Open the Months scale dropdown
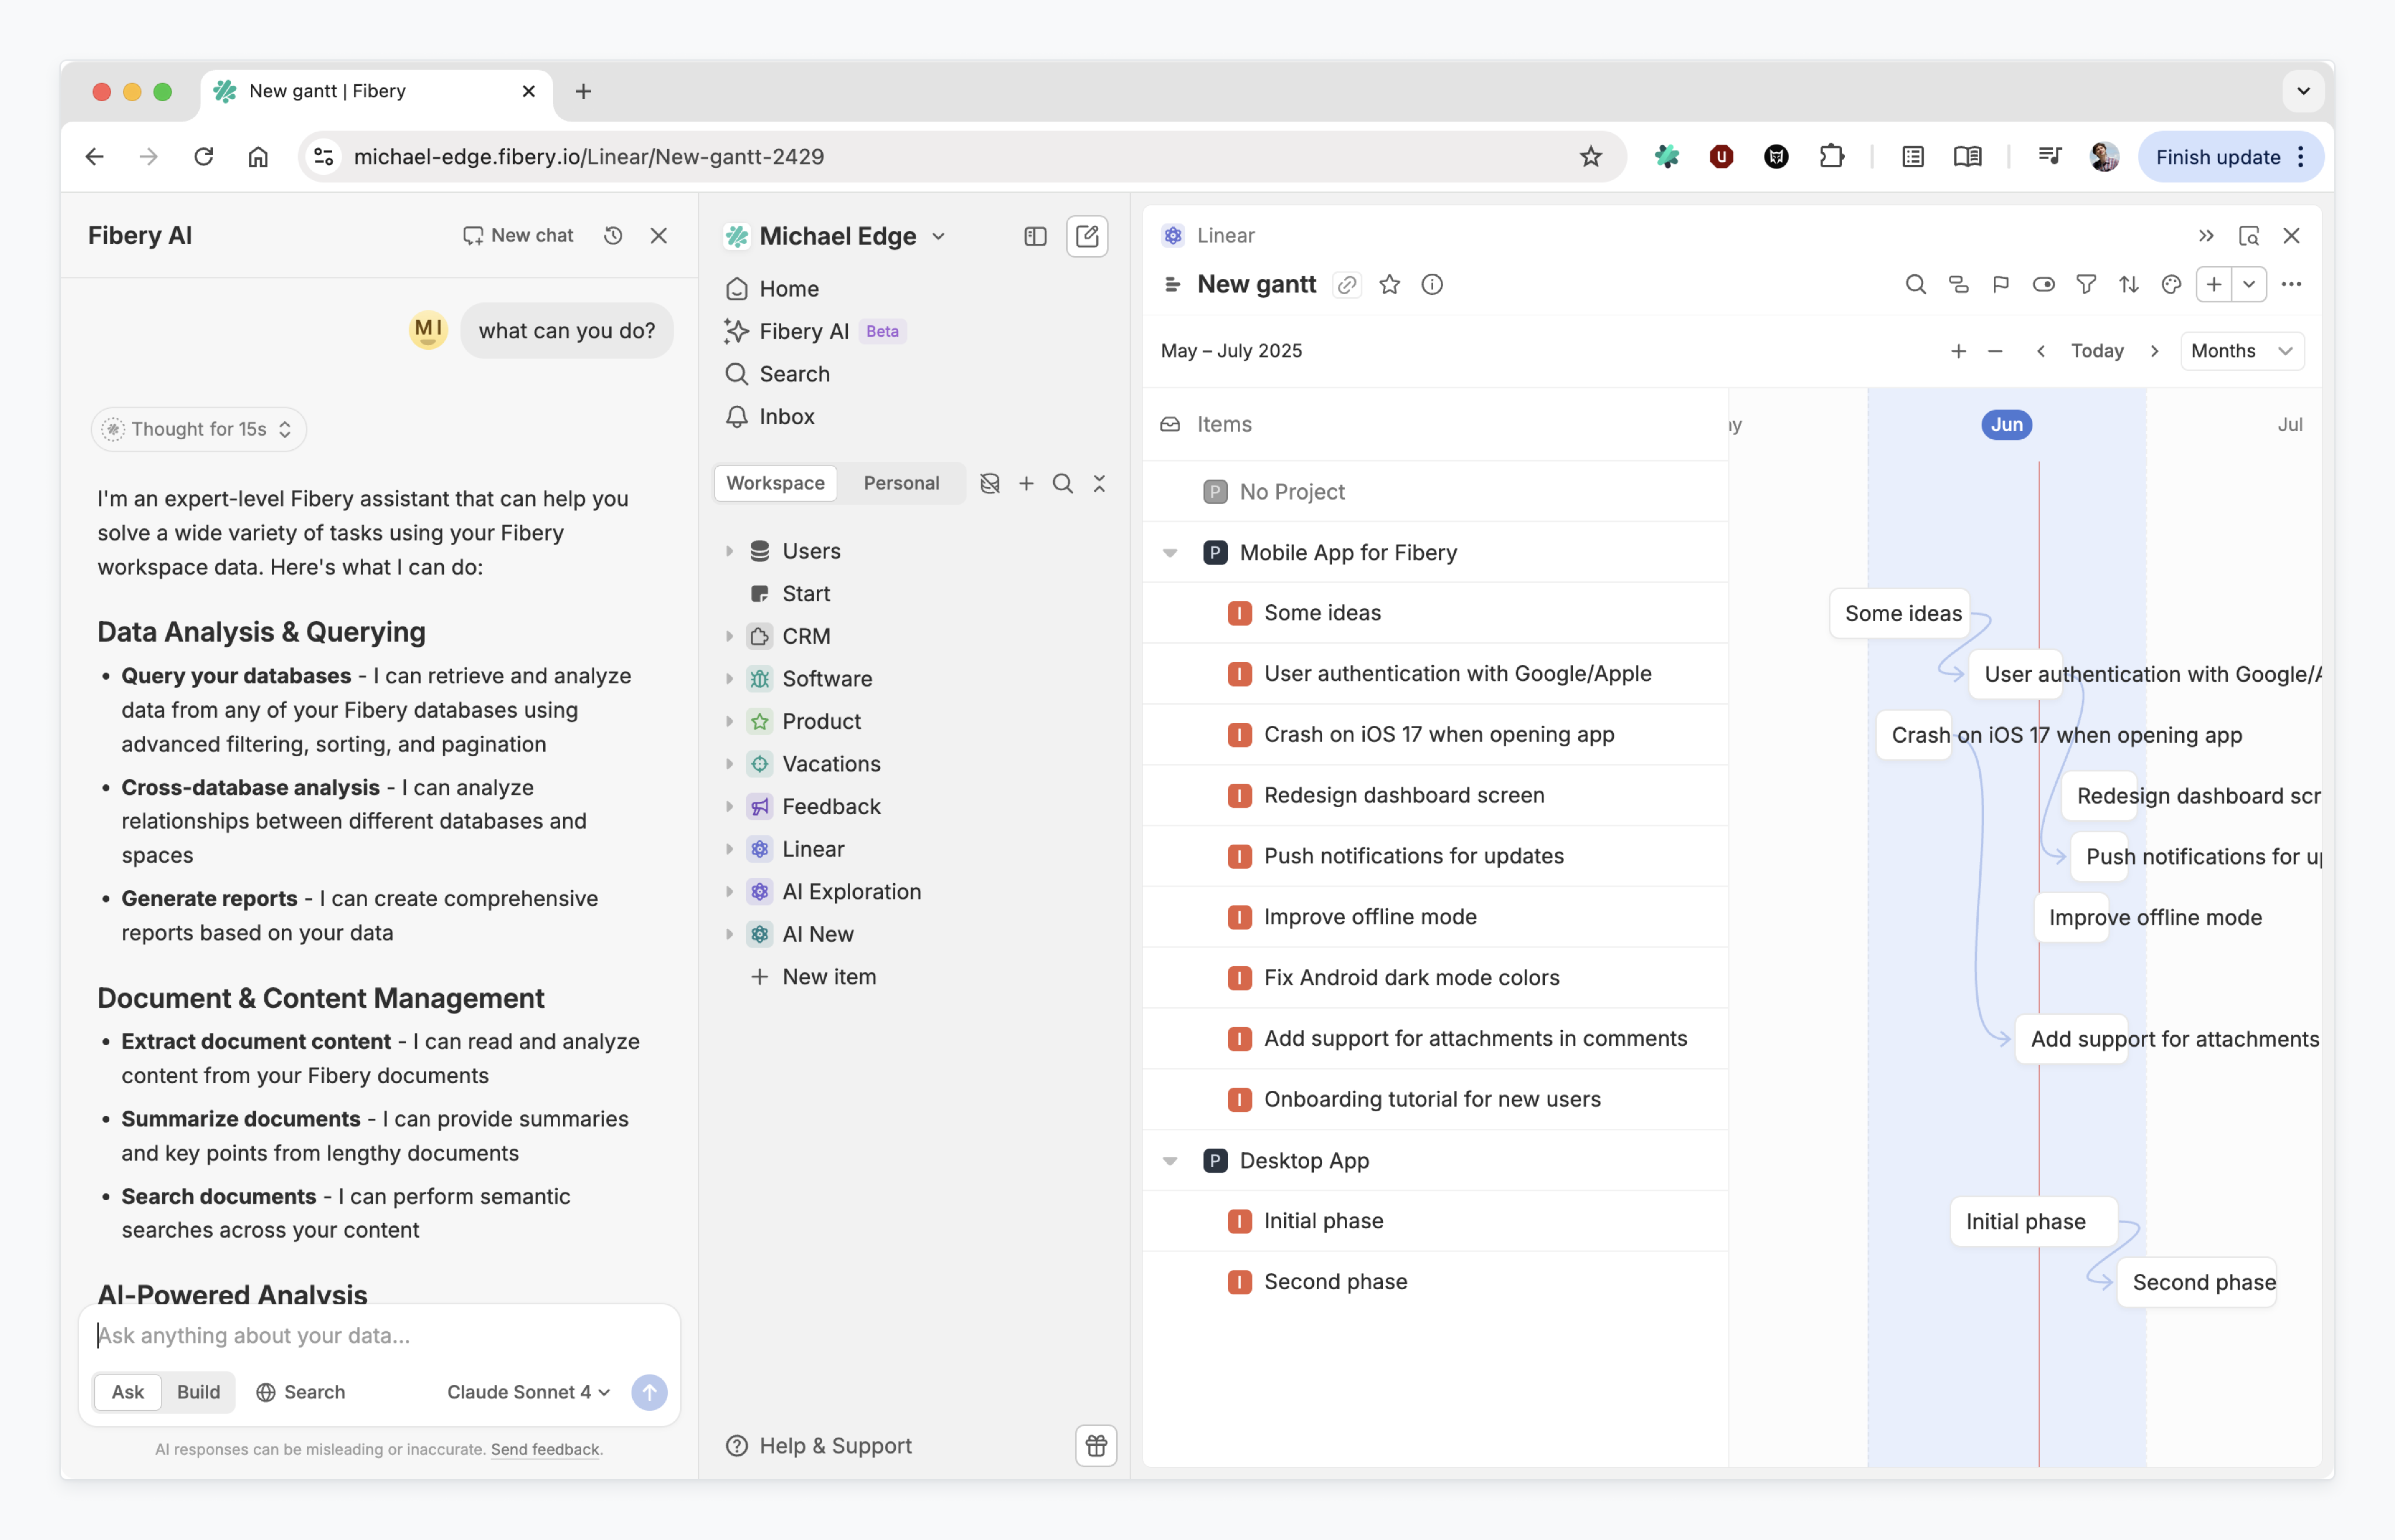Viewport: 2395px width, 1540px height. [x=2242, y=351]
